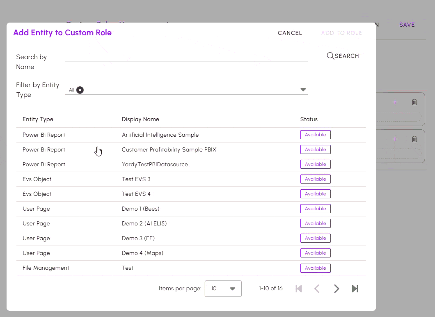Jump to first page icon
The height and width of the screenshot is (317, 435).
coord(299,289)
